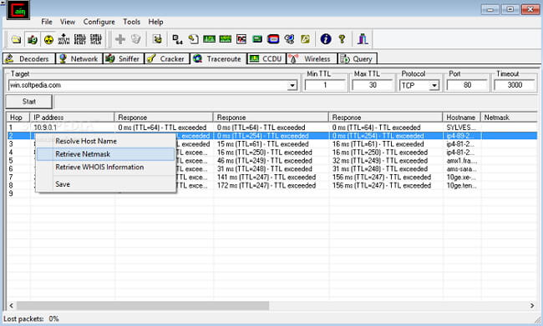This screenshot has height=326, width=543.
Task: Switch to the CCDU tab
Action: 266,58
